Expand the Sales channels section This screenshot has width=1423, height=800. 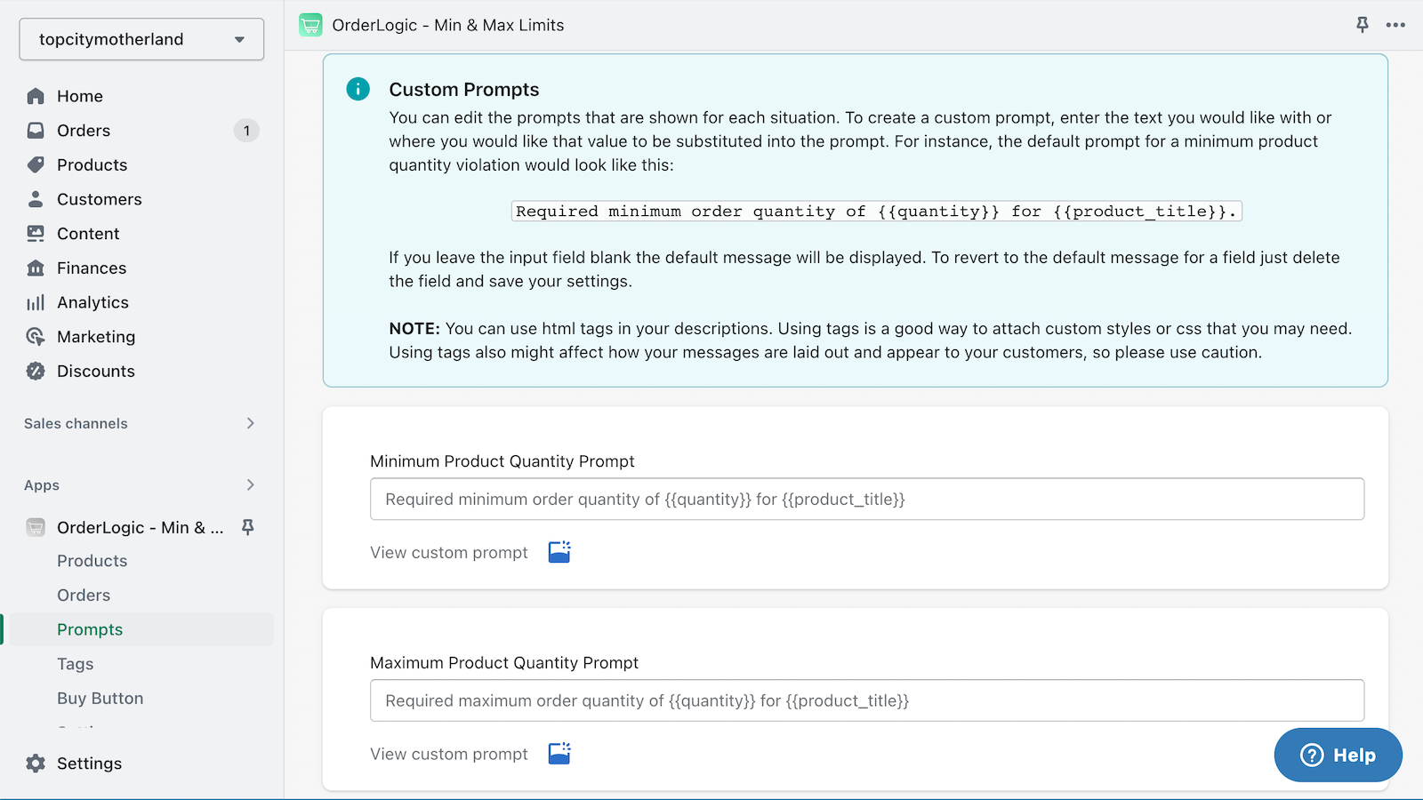(251, 423)
